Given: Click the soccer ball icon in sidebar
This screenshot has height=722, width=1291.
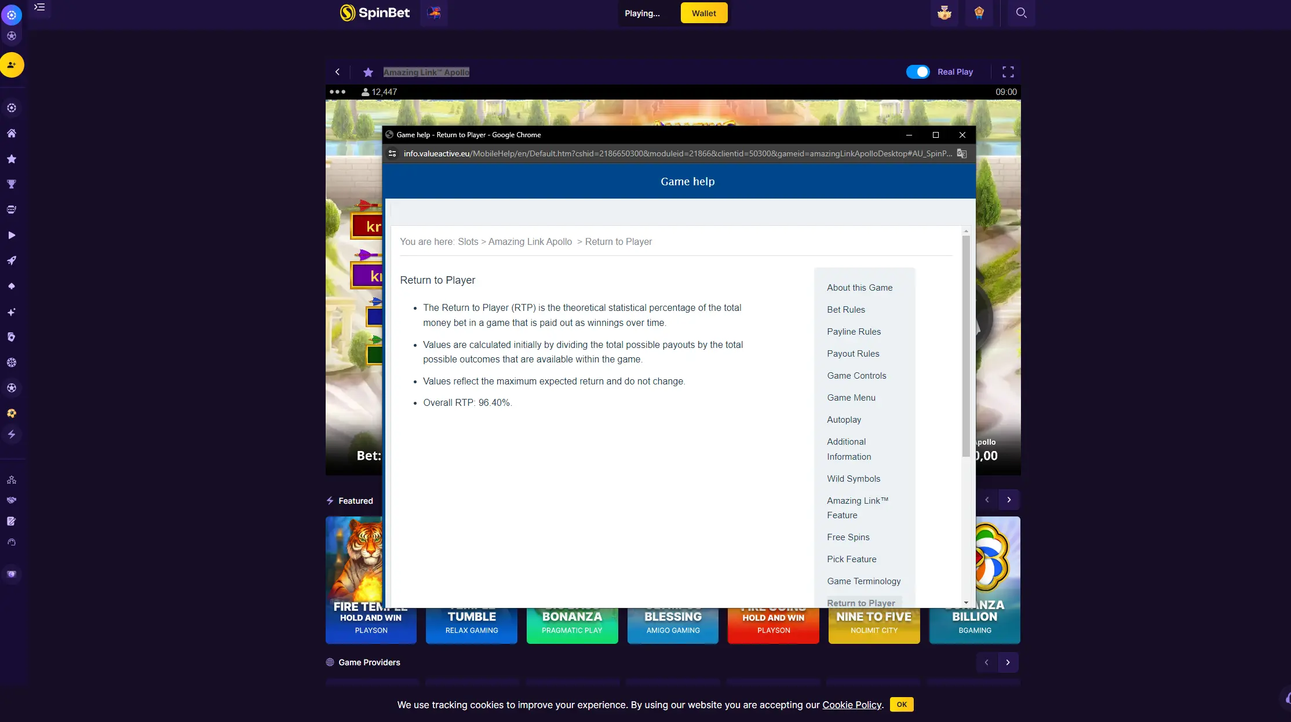Looking at the screenshot, I should [12, 388].
